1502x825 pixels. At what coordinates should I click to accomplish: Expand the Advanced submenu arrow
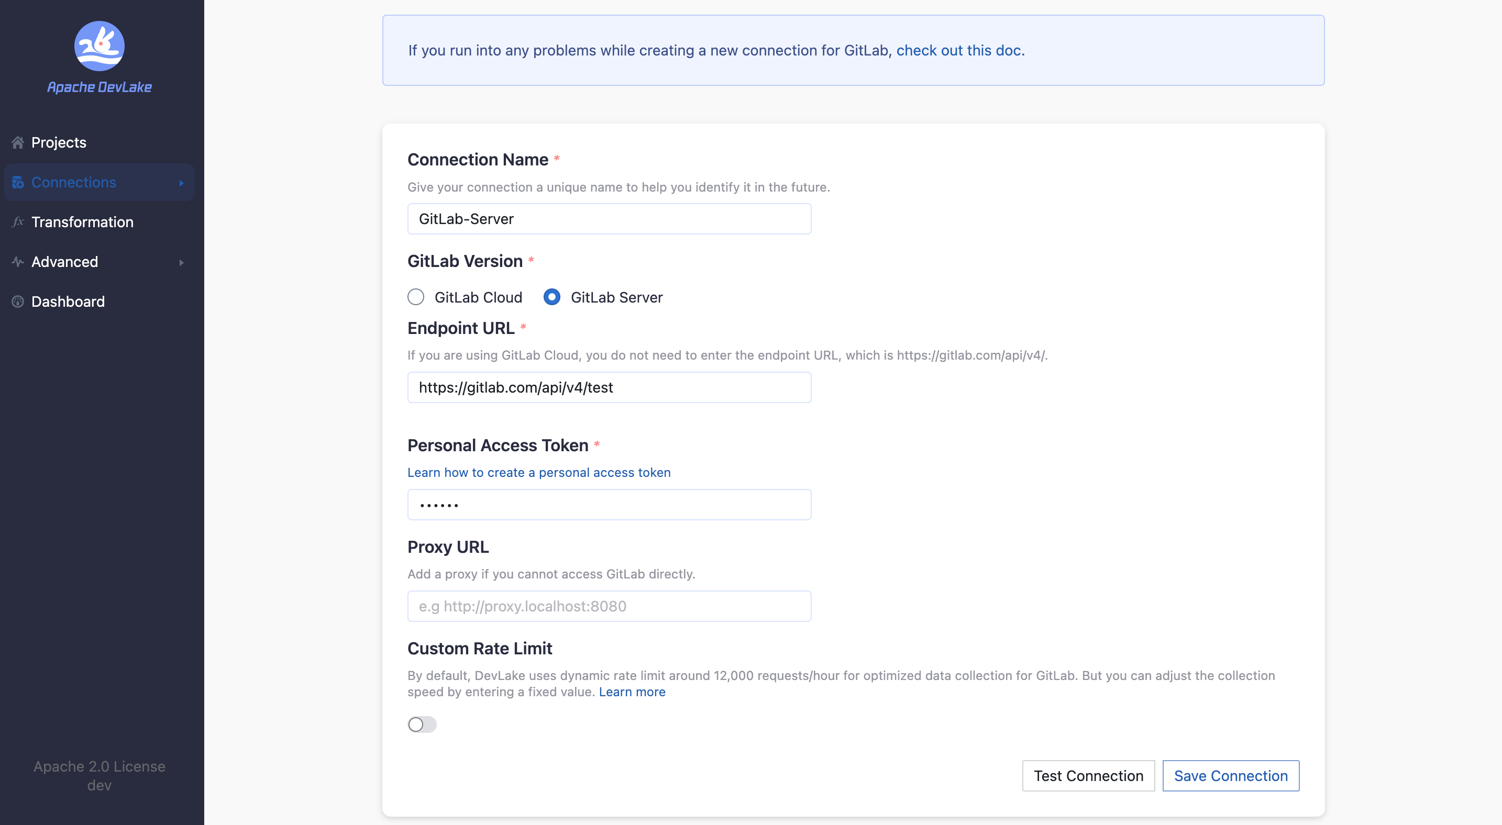(181, 262)
